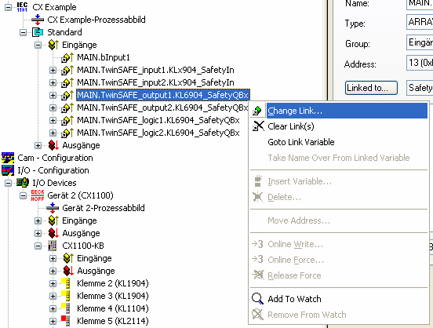Choose Change Link... from context menu
Image resolution: width=433 pixels, height=328 pixels.
(339, 111)
